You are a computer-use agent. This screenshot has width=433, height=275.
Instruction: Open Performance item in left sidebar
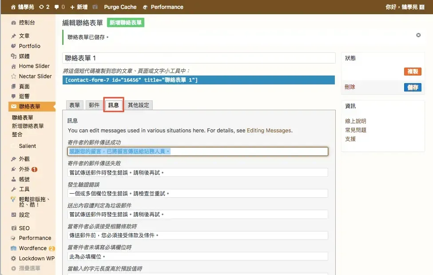tap(35, 238)
